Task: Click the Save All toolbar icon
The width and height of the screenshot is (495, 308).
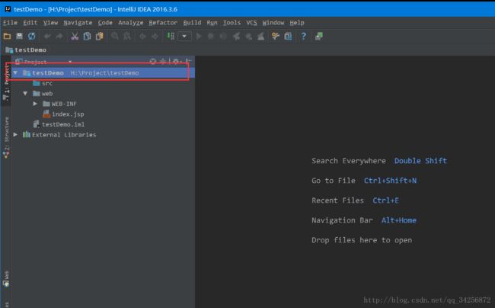Action: (x=19, y=37)
